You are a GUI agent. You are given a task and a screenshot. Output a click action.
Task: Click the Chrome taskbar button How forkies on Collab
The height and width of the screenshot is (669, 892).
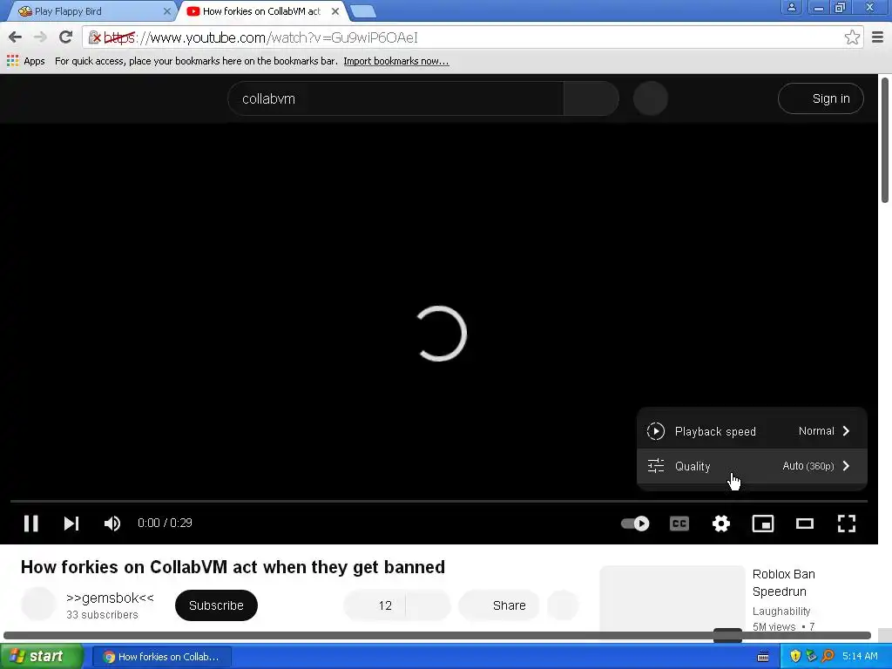[x=161, y=657]
